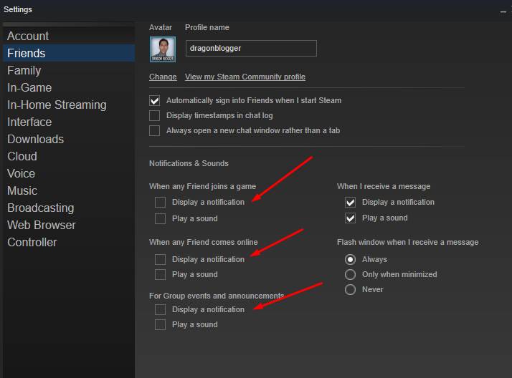
Task: Enable Display timestamps in chat log
Action: pos(154,115)
